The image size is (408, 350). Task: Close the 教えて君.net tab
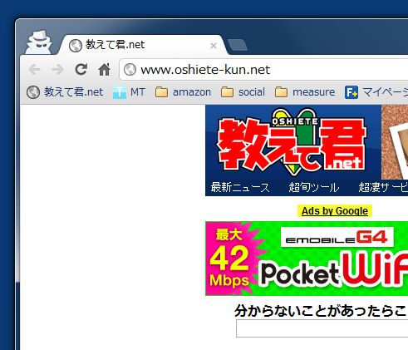[214, 46]
